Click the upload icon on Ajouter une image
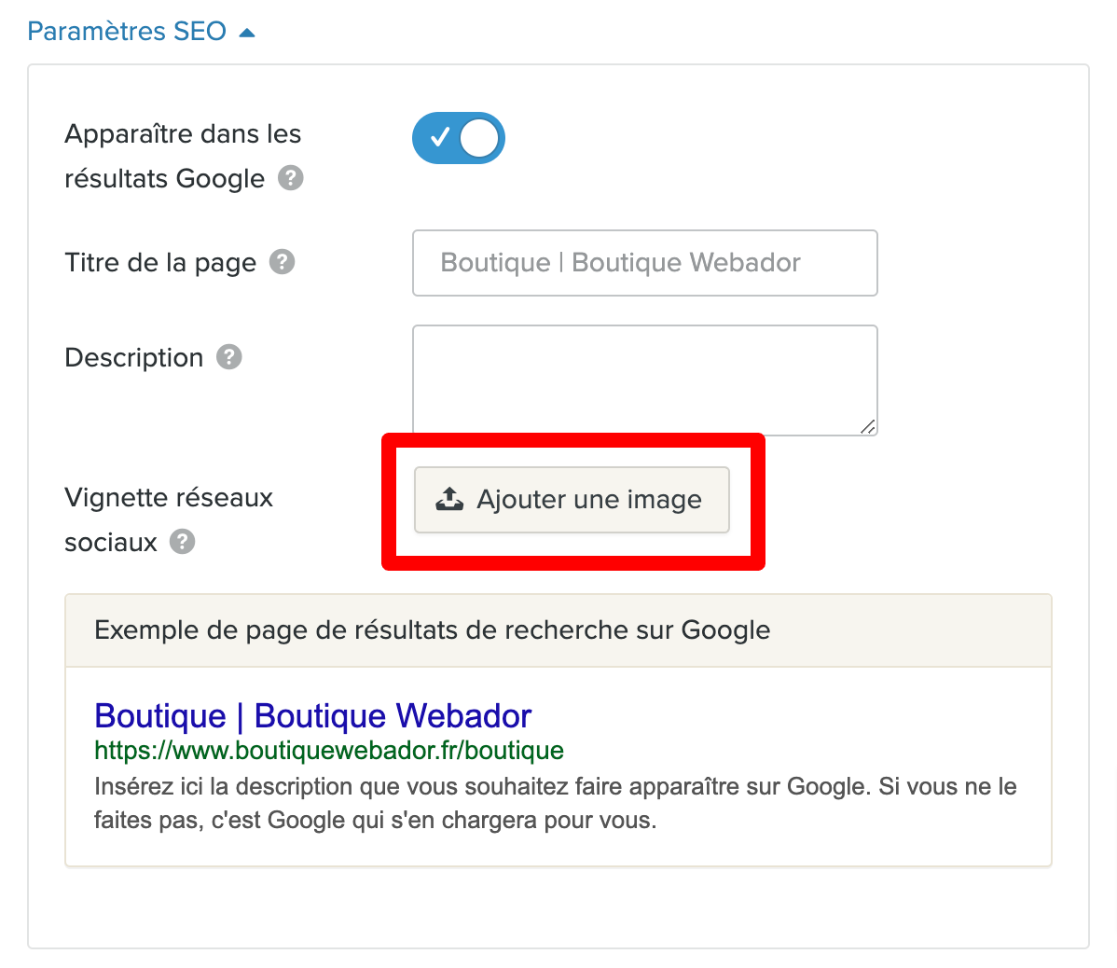Image resolution: width=1117 pixels, height=968 pixels. pyautogui.click(x=449, y=499)
